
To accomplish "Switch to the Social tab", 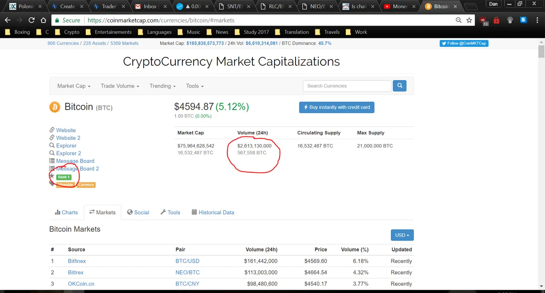I will point(138,212).
